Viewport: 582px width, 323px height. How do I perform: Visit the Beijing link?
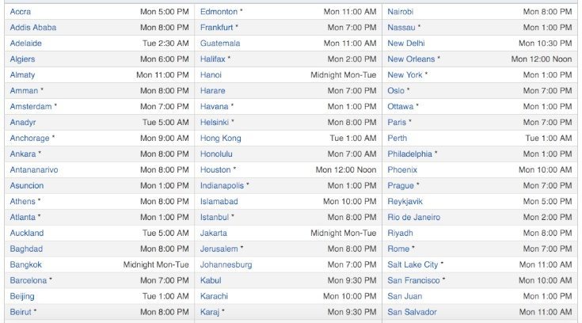tap(22, 296)
